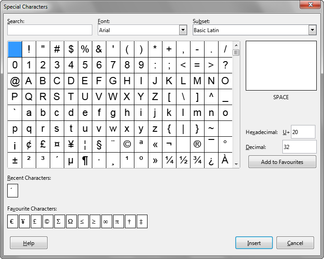Select the one-half ½ fraction character

pos(183,160)
